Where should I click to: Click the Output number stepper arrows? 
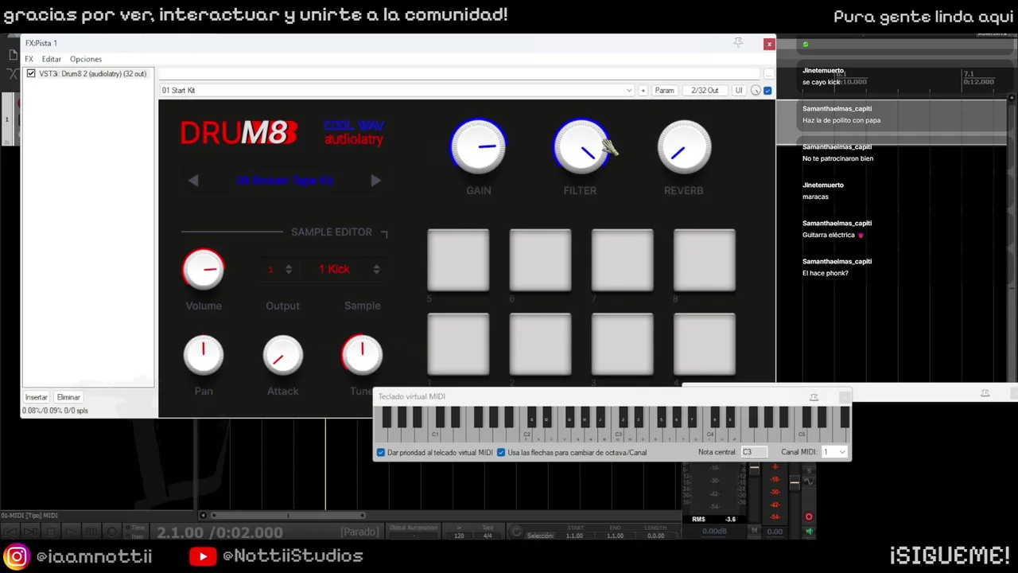click(x=289, y=270)
